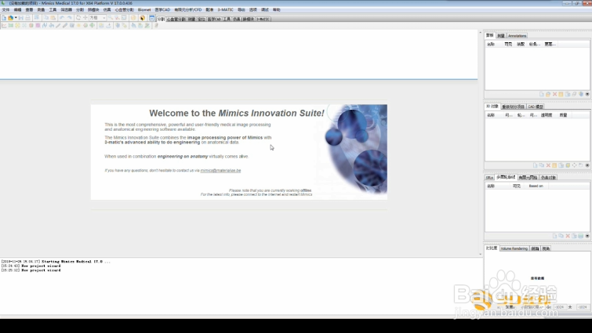Switch to the 医学CAD toolbar tab
Image resolution: width=592 pixels, height=333 pixels.
(x=214, y=19)
